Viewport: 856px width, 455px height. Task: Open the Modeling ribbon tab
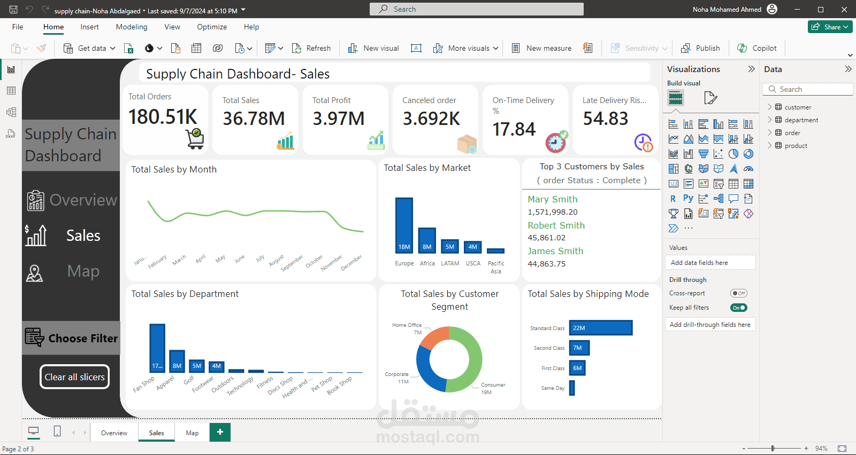132,27
